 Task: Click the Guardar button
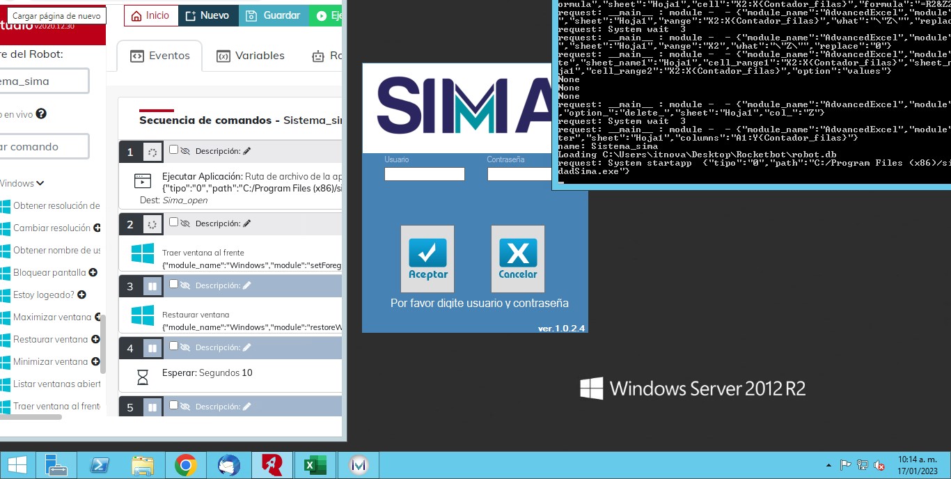(x=274, y=15)
